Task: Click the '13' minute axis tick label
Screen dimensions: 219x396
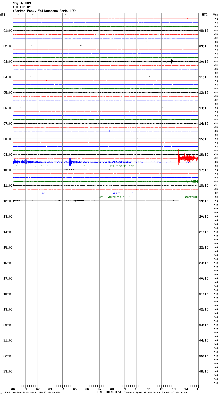Action: coord(174,389)
